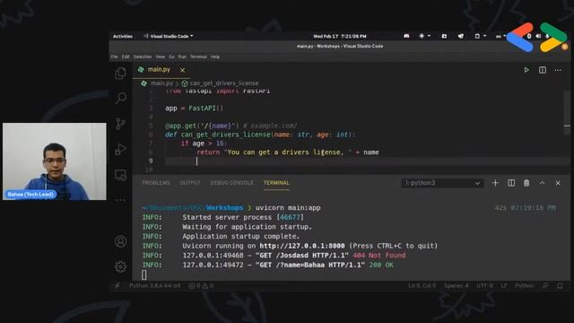
Task: Select Python 3.8.6 64-bit interpreter
Action: coord(155,285)
